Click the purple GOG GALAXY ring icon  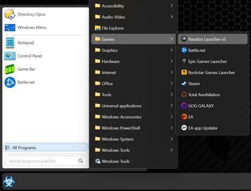coord(184,106)
